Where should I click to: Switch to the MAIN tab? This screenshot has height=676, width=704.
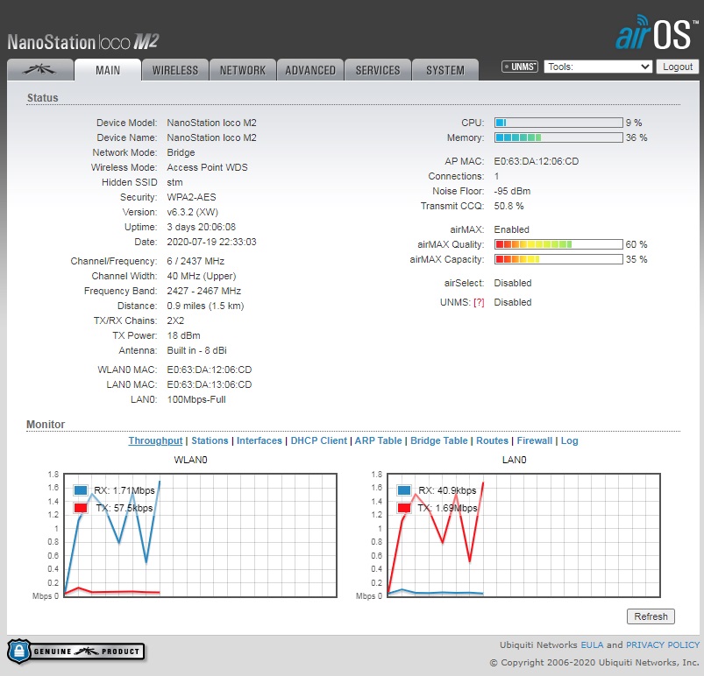pyautogui.click(x=108, y=70)
